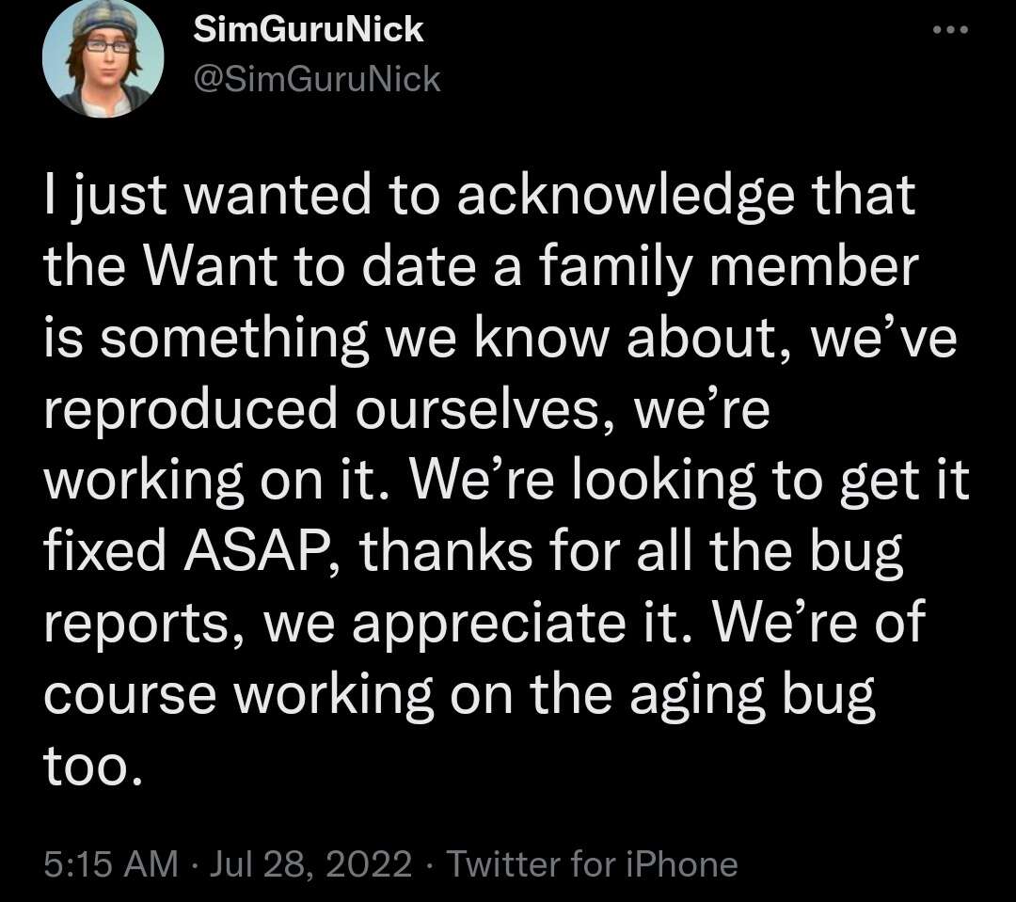Click the line 'is something we know about, we've'
This screenshot has width=1016, height=902.
[500, 339]
